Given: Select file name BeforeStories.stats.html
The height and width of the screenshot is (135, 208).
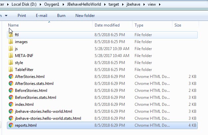Looking at the screenshot, I should pos(36,98).
